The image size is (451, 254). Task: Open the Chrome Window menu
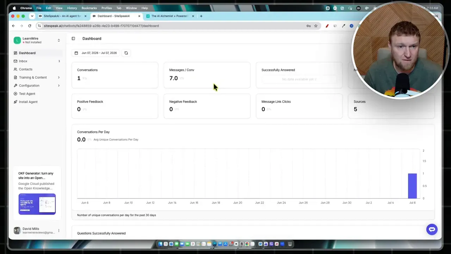[x=131, y=8]
